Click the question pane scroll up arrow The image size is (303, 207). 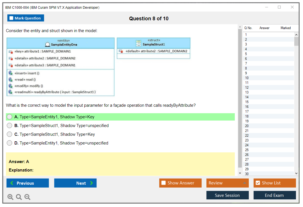pyautogui.click(x=240, y=27)
